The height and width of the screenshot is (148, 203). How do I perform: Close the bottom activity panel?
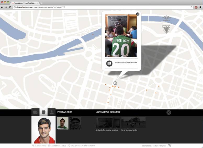[x=169, y=112]
